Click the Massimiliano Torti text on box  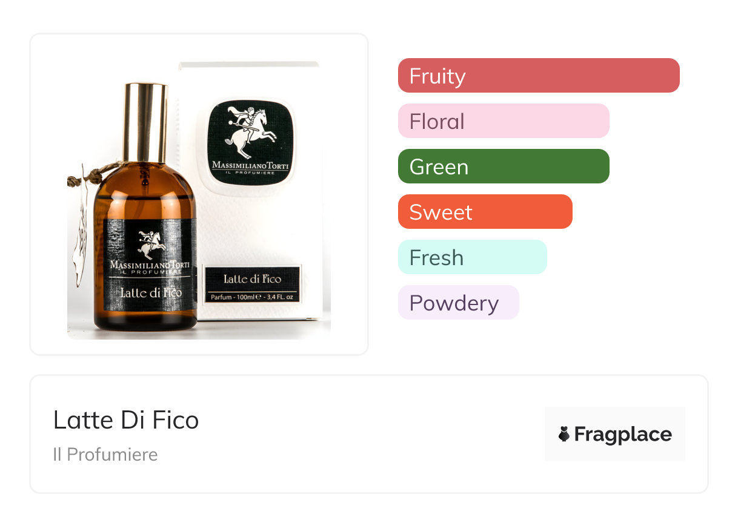click(x=250, y=165)
